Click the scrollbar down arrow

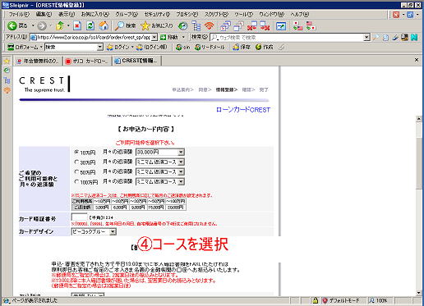point(419,293)
